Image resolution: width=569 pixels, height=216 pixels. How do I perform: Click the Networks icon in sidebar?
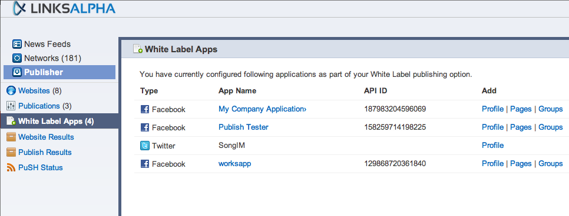pos(17,58)
